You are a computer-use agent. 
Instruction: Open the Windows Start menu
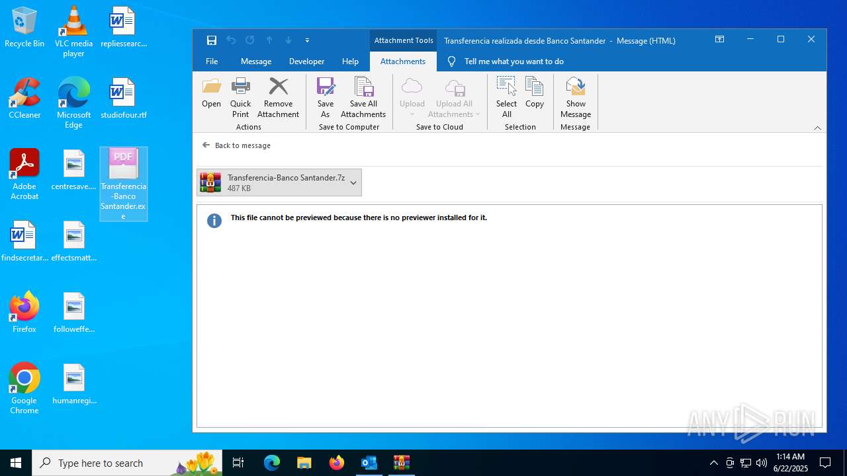point(16,463)
